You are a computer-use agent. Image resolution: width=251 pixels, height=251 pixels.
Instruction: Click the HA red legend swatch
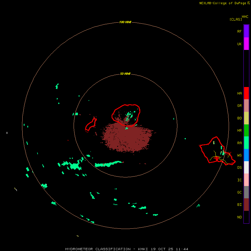(x=246, y=93)
